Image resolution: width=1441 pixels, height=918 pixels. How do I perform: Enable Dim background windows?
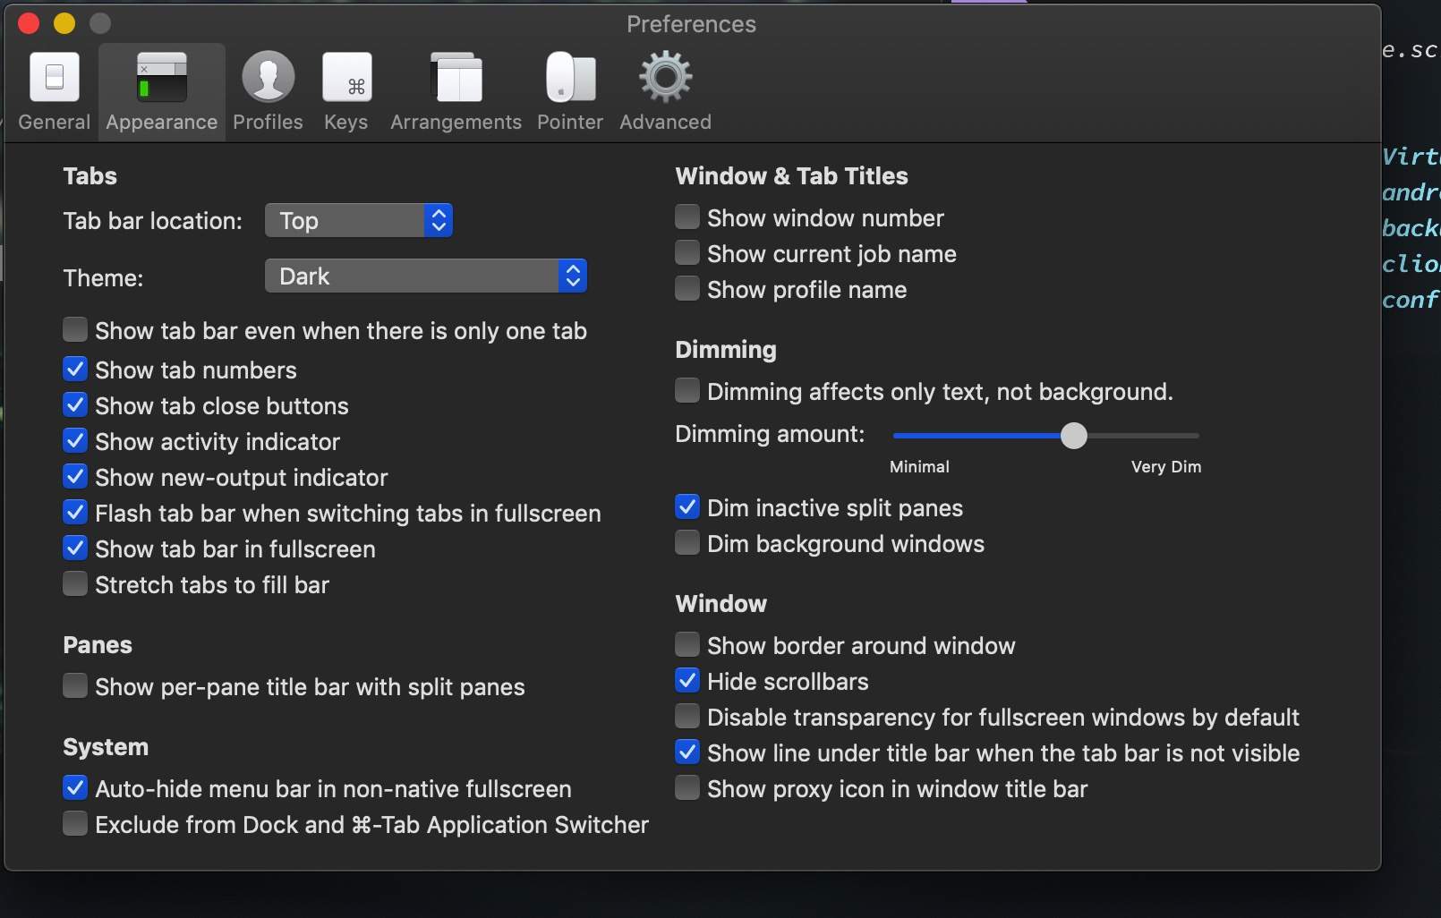(x=687, y=542)
